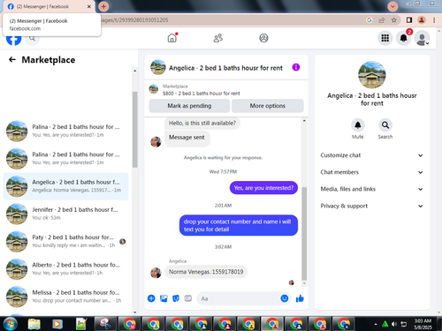Click the 'Yes, are you interested?' message bubble
The height and width of the screenshot is (331, 442).
pos(263,188)
